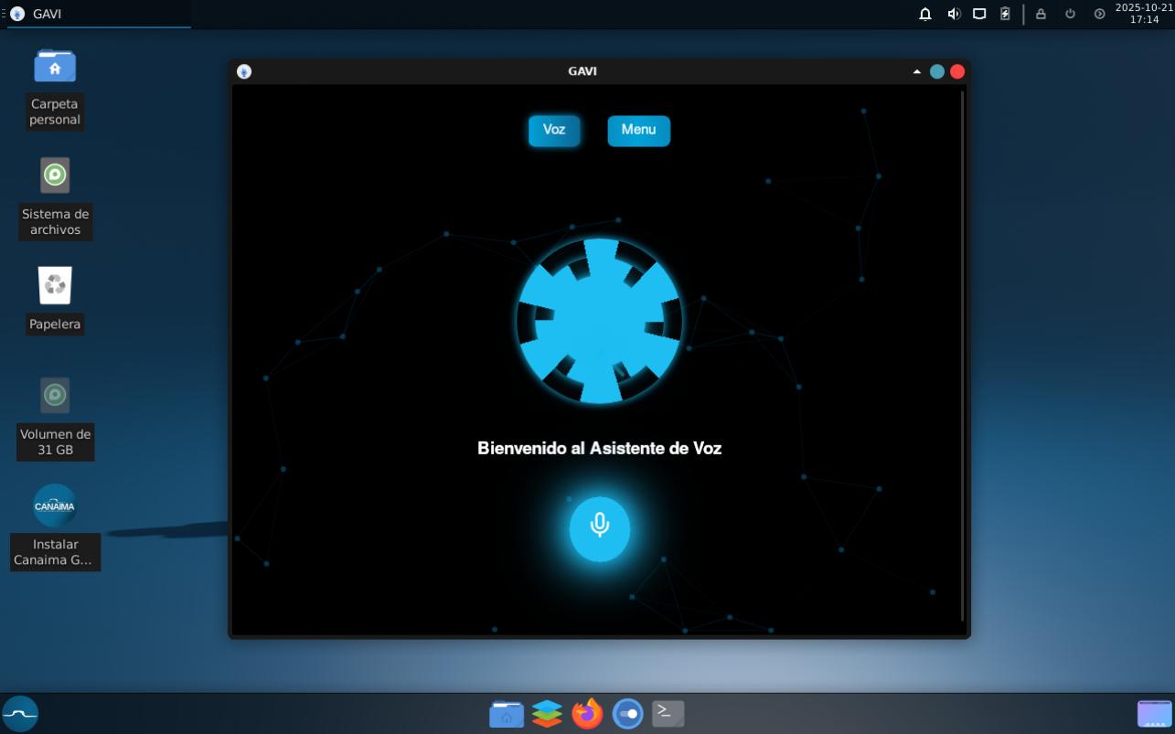Open the Canaima applications menu launcher
The height and width of the screenshot is (734, 1175).
(x=20, y=713)
